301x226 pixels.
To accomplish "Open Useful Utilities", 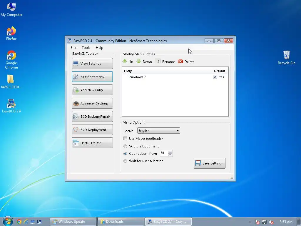I will pos(92,143).
